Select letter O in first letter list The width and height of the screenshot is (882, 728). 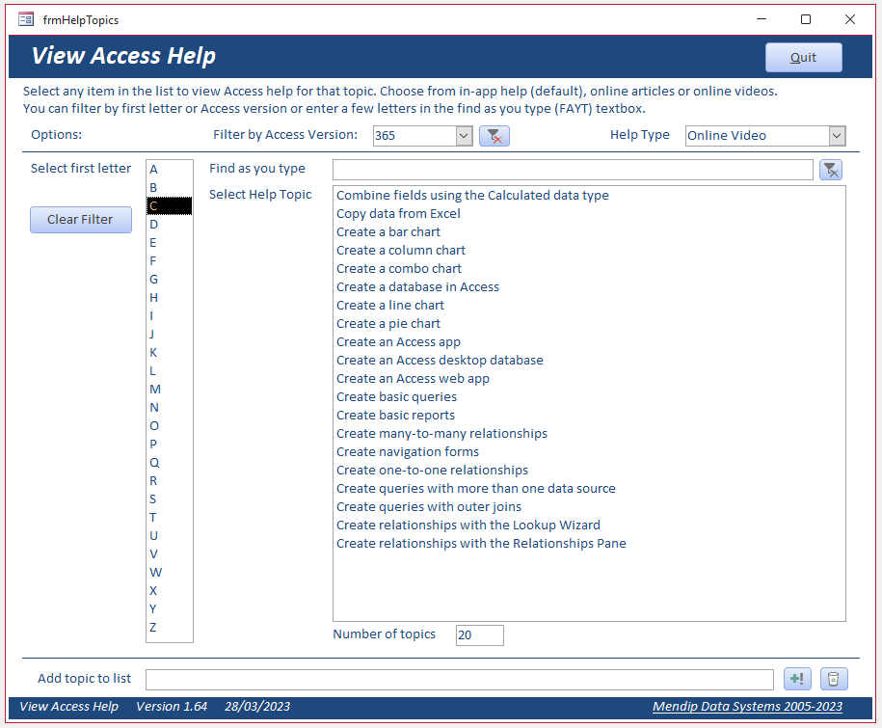[x=170, y=426]
